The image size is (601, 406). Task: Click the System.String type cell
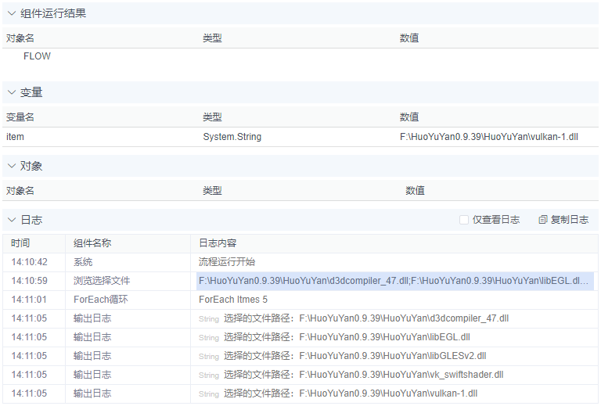(232, 137)
